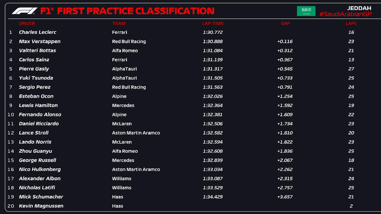Click Valtteri Bottas in third place

38,51
